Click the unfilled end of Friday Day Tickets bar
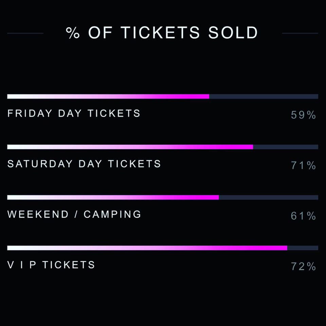The image size is (326, 326). [x=264, y=96]
